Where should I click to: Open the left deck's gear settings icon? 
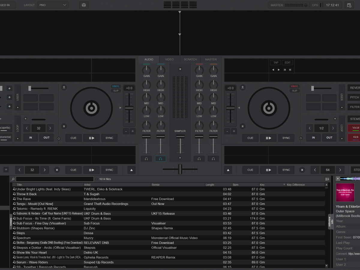pyautogui.click(x=59, y=139)
